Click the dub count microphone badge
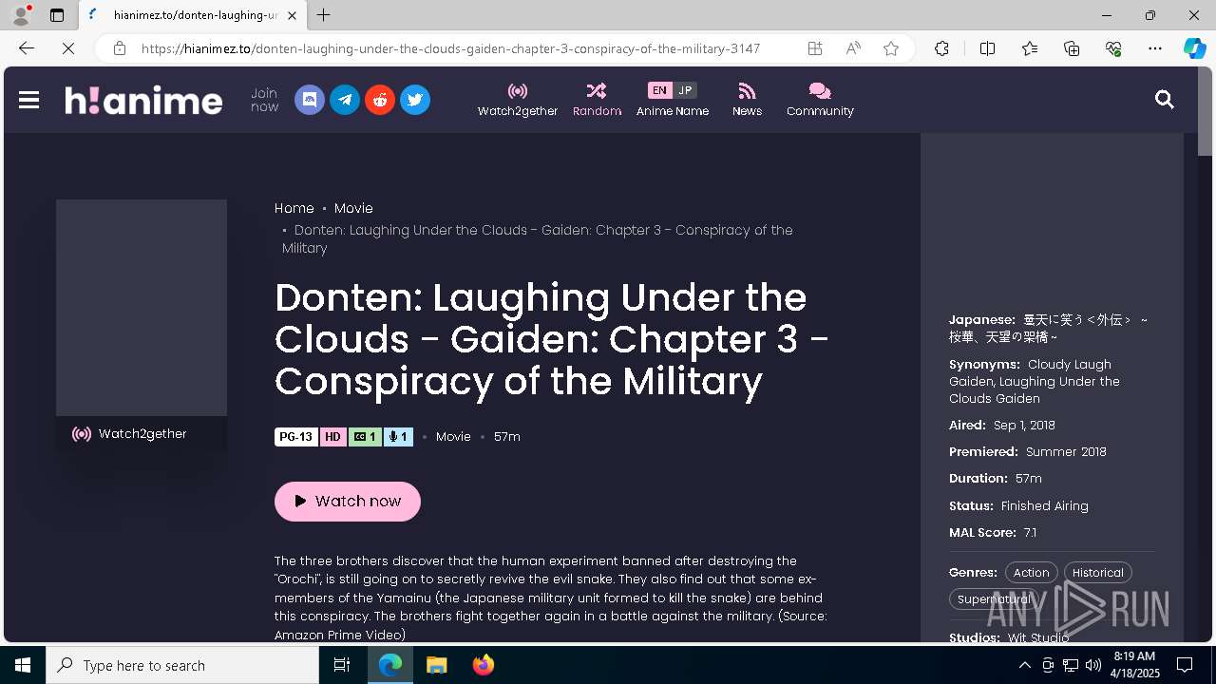 pyautogui.click(x=399, y=437)
